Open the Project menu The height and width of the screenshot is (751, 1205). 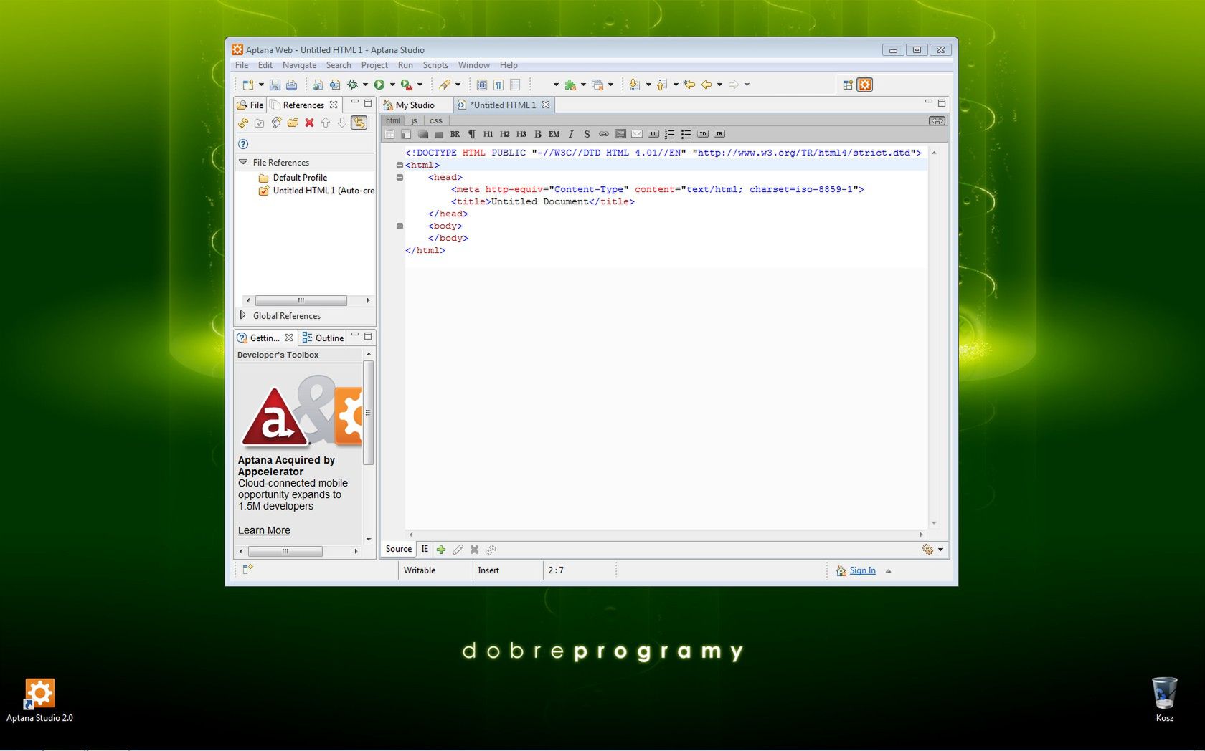tap(374, 65)
